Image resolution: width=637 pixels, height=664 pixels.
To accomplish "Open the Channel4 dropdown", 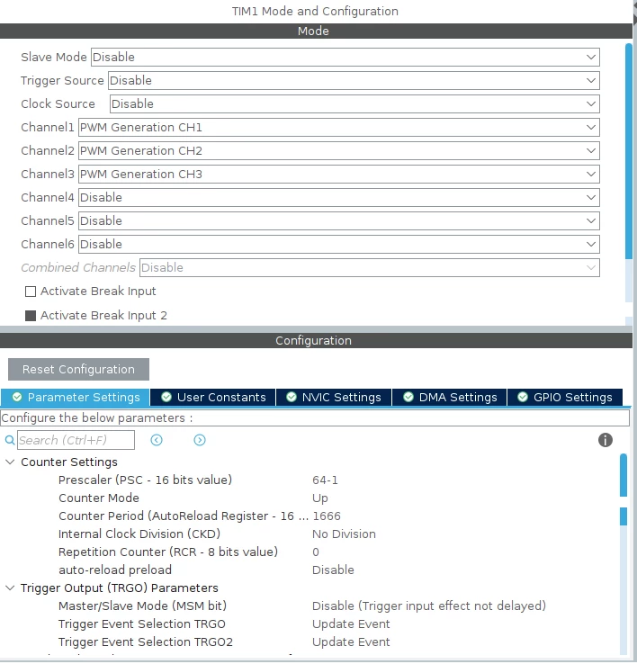I will 339,197.
